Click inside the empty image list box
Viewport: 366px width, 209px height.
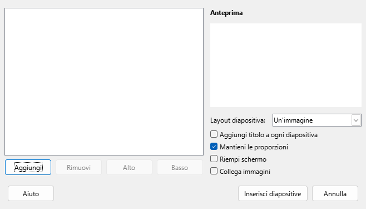(104, 81)
